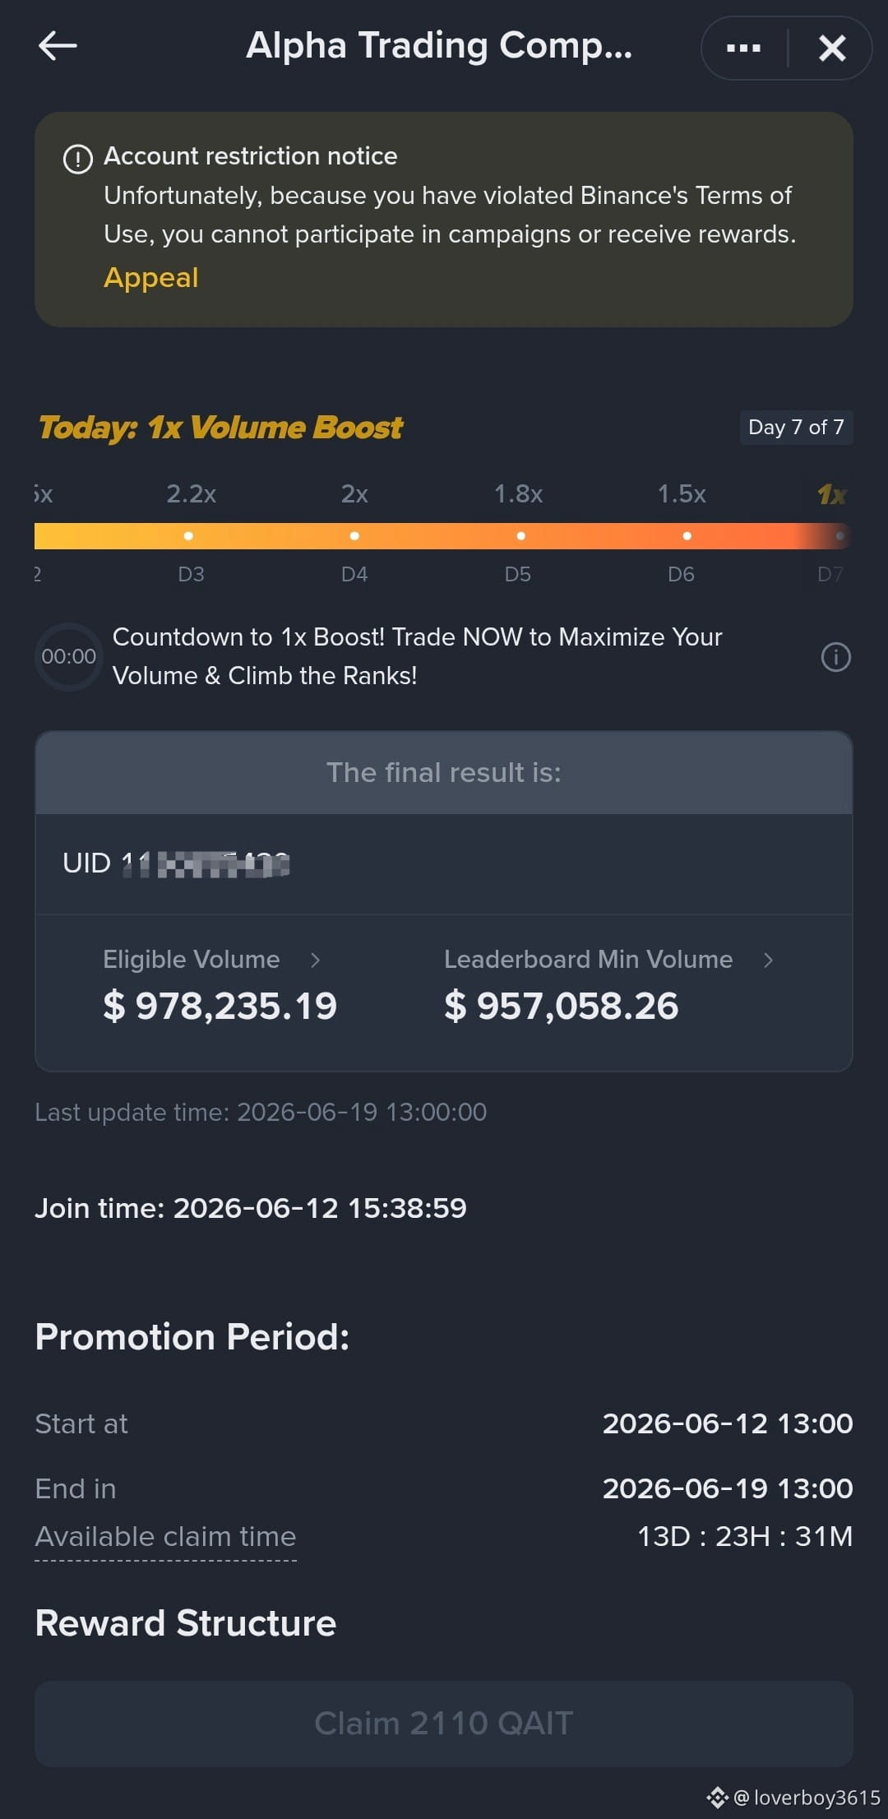The image size is (888, 1819).
Task: Tap the Binance logo watermark icon
Action: point(717,1798)
